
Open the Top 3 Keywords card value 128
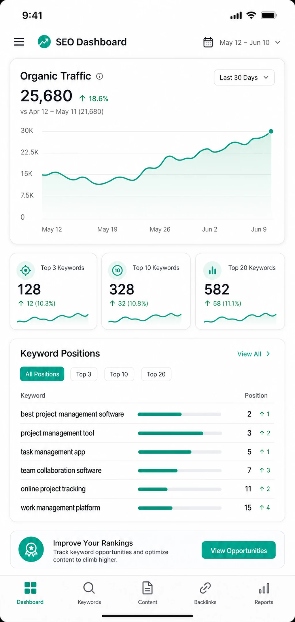coord(29,289)
